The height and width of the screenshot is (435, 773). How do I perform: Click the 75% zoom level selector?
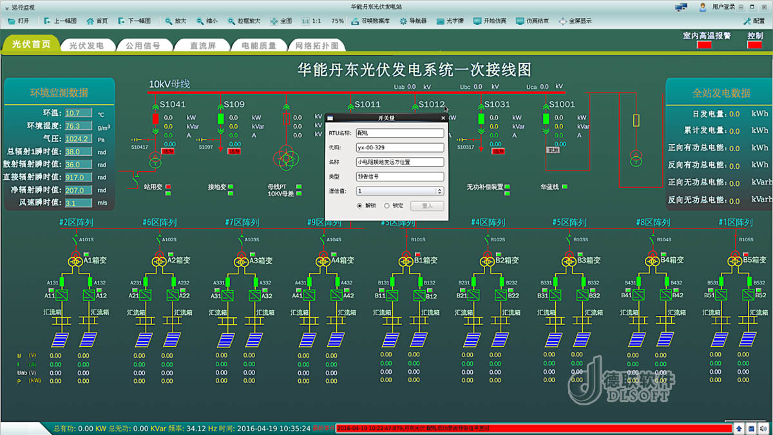click(x=337, y=21)
